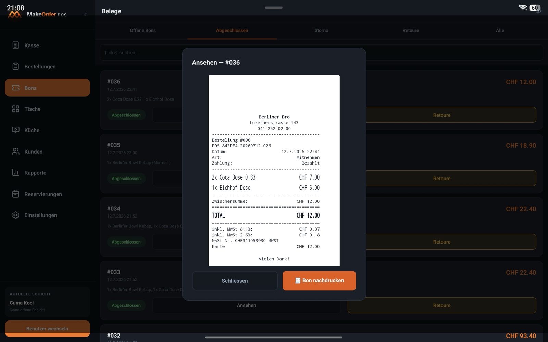Click the Ticket suchen search field
The height and width of the screenshot is (342, 548).
tap(321, 53)
